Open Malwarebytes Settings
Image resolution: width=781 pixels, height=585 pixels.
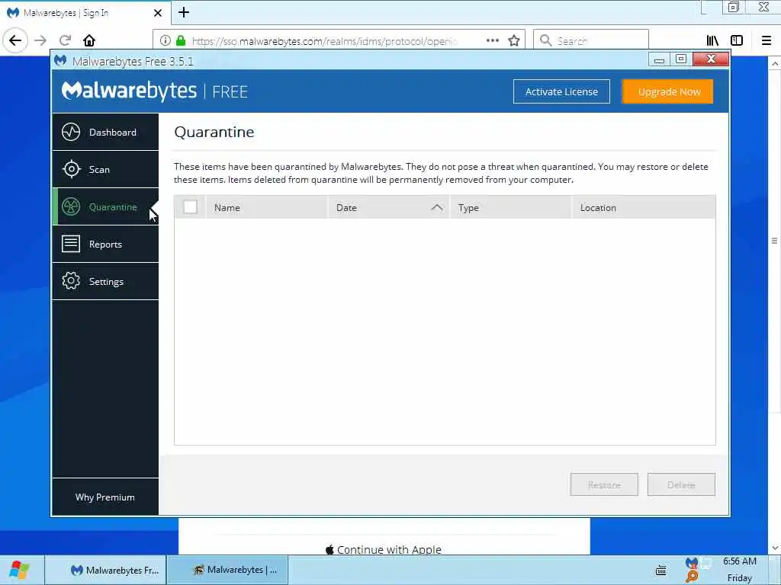point(105,281)
